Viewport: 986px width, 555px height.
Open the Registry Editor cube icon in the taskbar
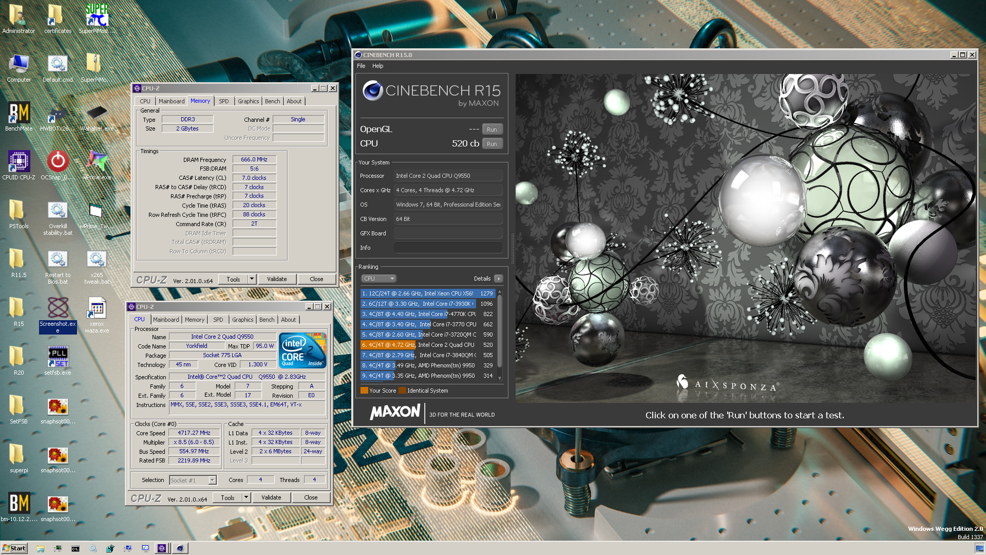point(110,548)
